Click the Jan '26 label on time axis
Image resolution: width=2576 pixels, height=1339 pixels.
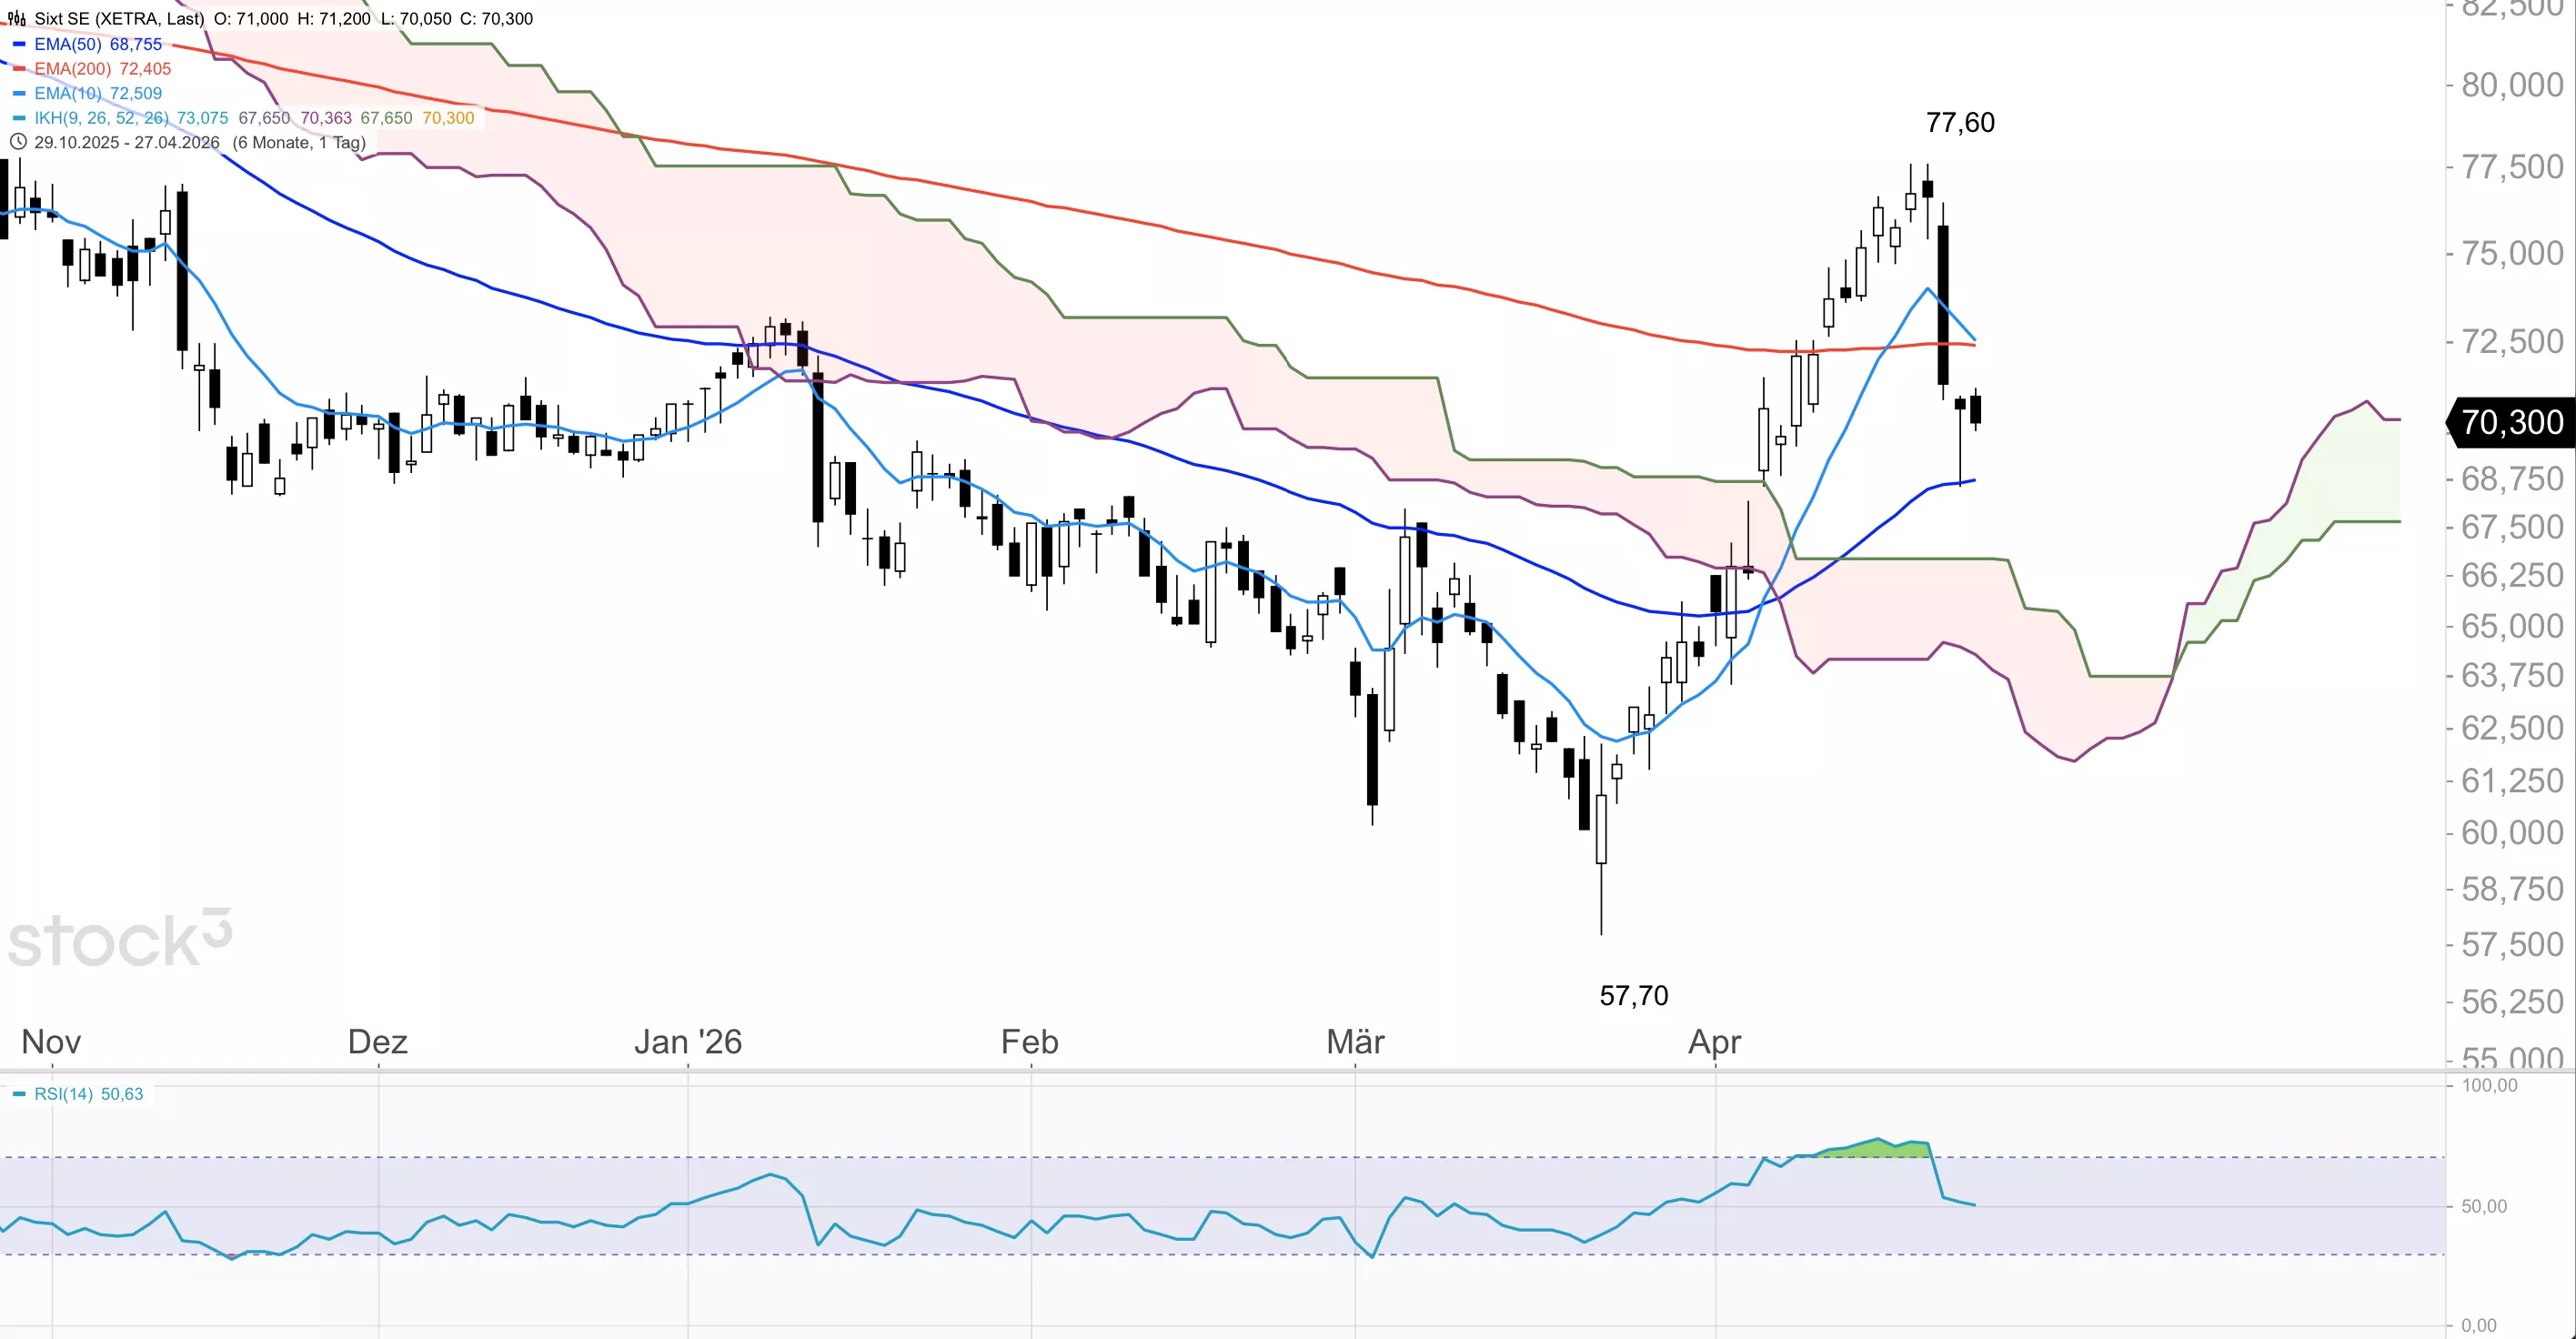point(688,1042)
